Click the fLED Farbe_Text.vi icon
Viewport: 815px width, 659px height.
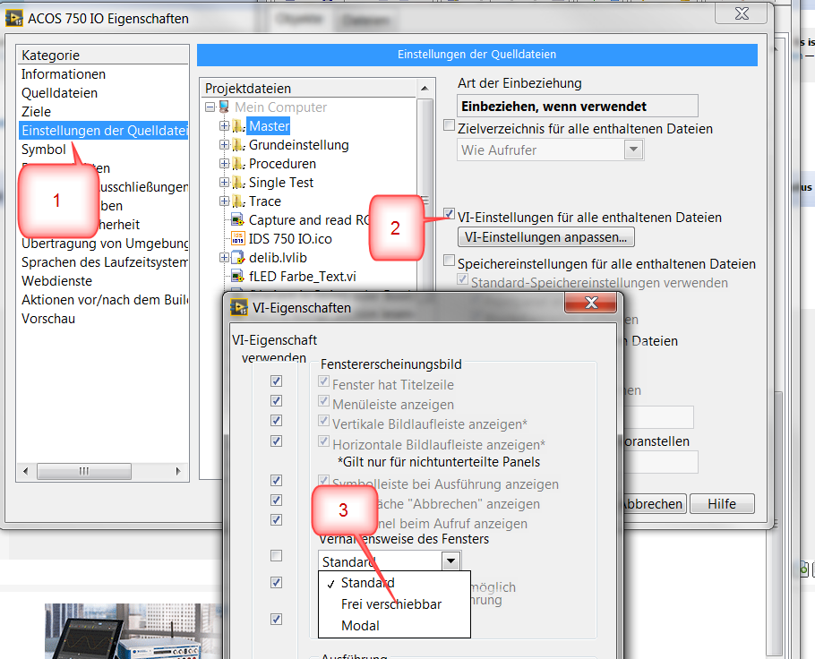click(237, 276)
